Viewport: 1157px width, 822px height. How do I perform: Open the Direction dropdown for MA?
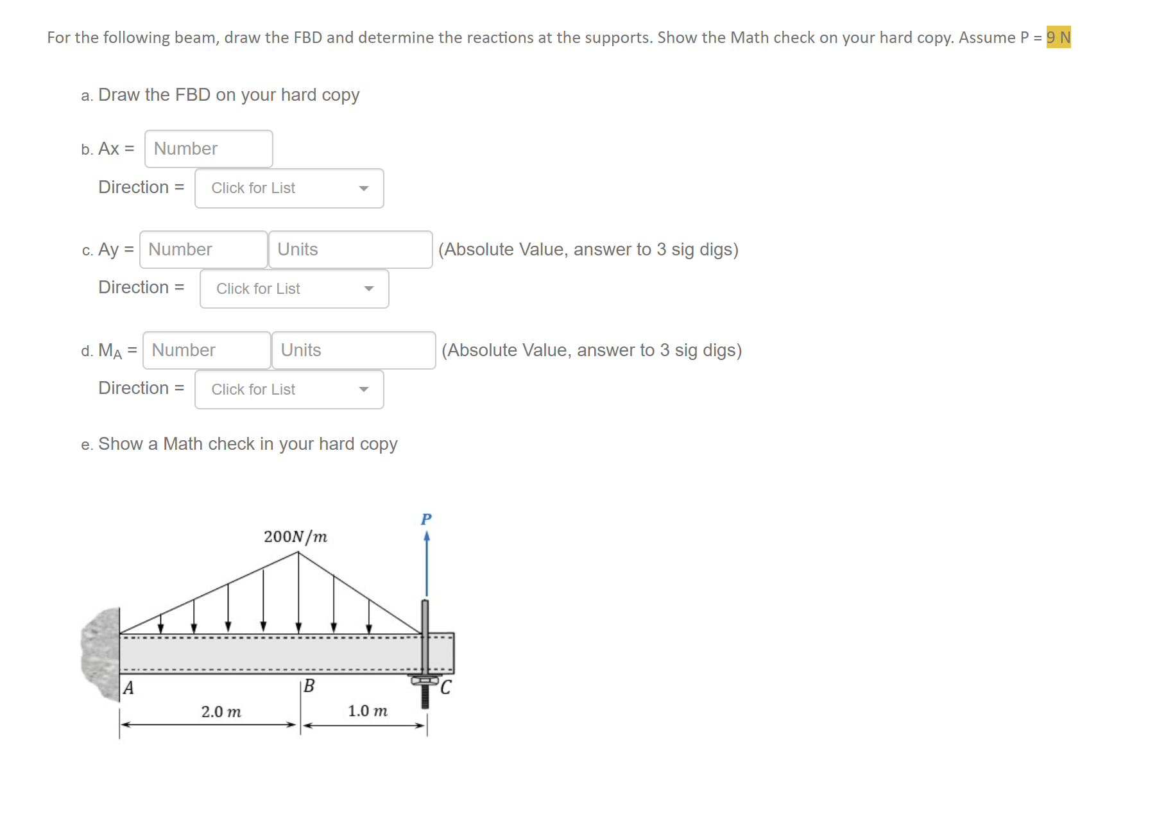[x=288, y=390]
